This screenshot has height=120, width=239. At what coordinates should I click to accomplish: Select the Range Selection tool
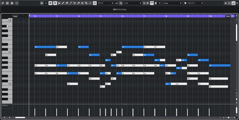[x=59, y=3]
